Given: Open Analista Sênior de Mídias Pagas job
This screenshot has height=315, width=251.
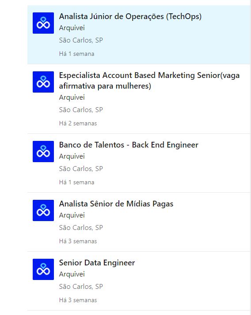Looking at the screenshot, I should pyautogui.click(x=116, y=204).
